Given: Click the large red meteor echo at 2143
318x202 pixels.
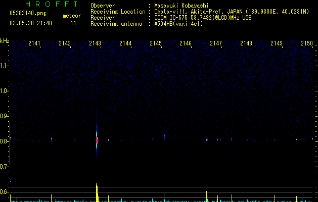Looking at the screenshot, I should [97, 140].
